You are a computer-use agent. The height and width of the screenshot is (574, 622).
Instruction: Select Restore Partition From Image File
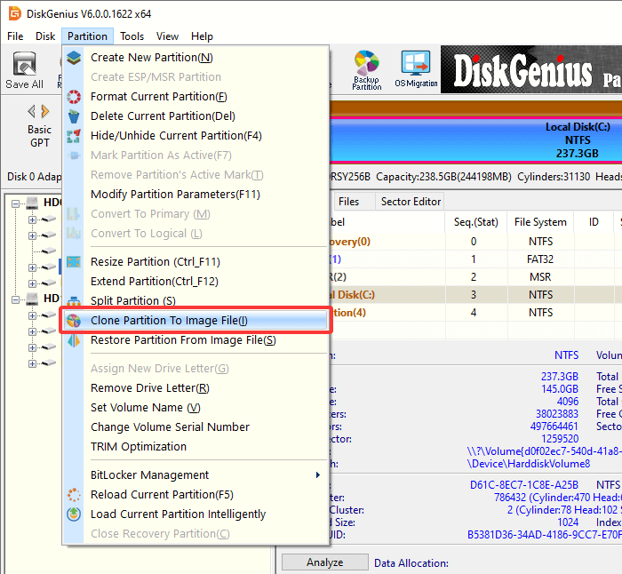[182, 340]
